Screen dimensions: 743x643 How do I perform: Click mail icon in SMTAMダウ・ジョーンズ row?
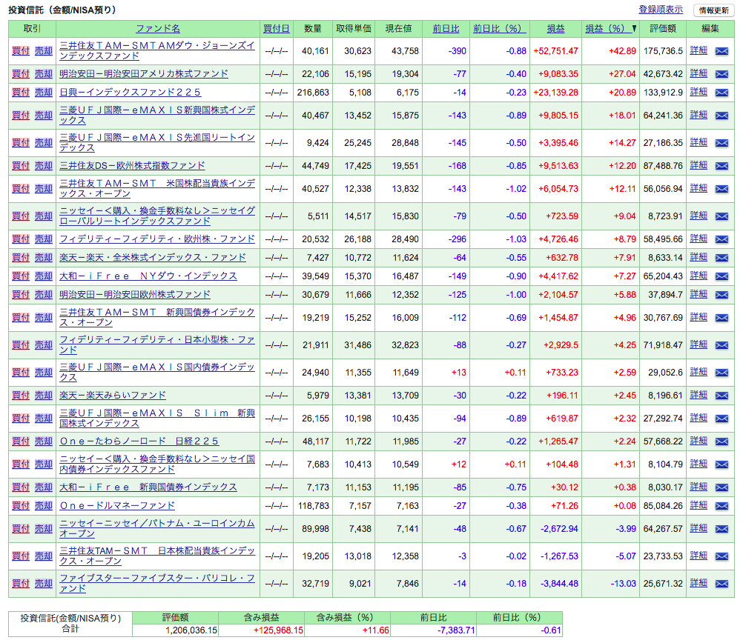(x=721, y=51)
